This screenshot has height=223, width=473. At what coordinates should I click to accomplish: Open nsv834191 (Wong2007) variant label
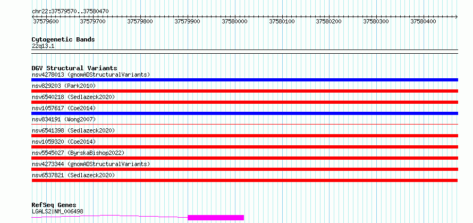pyautogui.click(x=64, y=119)
